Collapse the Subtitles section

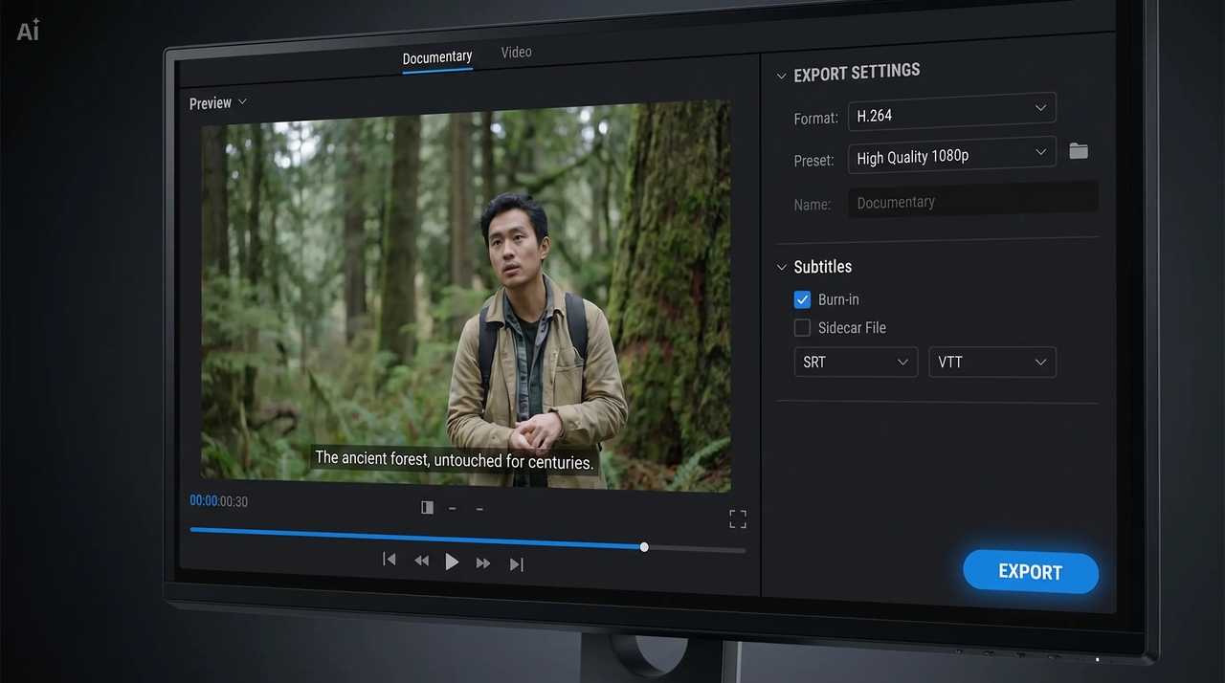tap(782, 267)
